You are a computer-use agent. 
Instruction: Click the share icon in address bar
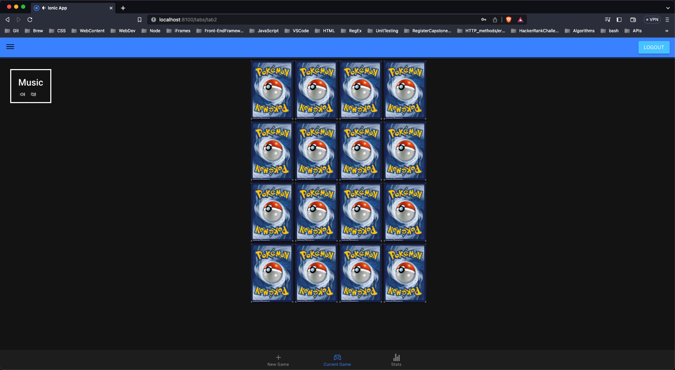[495, 20]
